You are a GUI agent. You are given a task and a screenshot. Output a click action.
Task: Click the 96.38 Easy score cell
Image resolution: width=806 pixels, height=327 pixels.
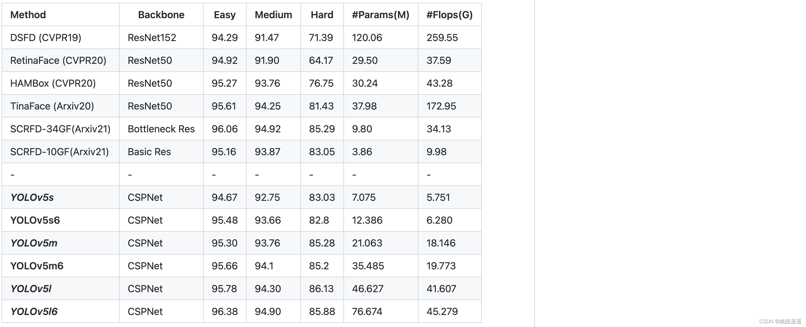point(225,311)
